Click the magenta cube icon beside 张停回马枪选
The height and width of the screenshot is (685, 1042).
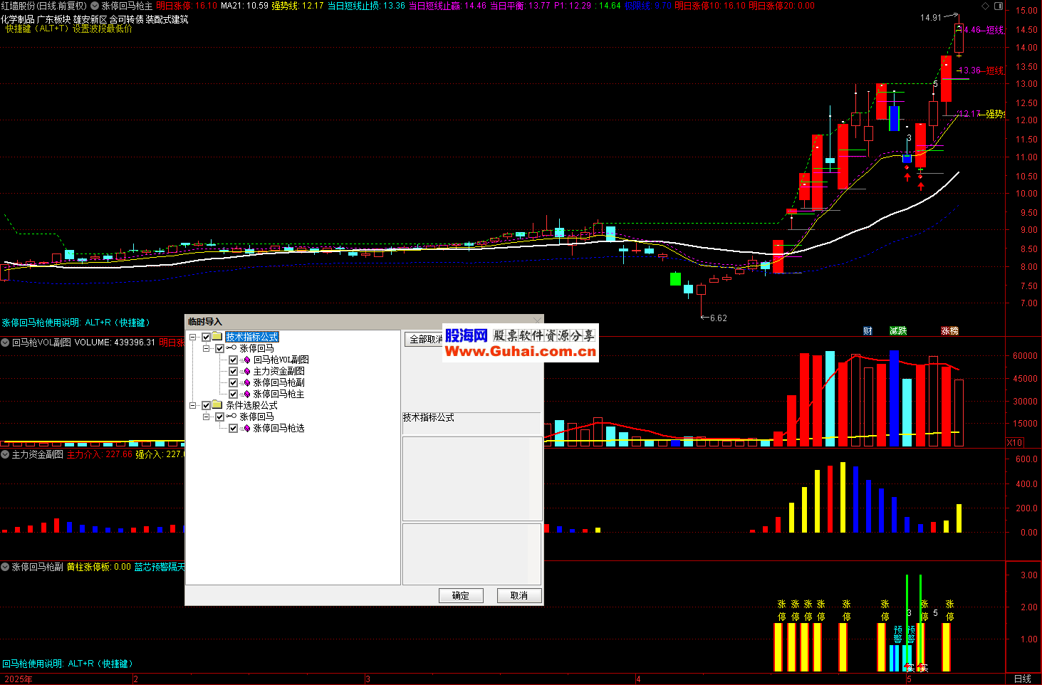[x=247, y=428]
